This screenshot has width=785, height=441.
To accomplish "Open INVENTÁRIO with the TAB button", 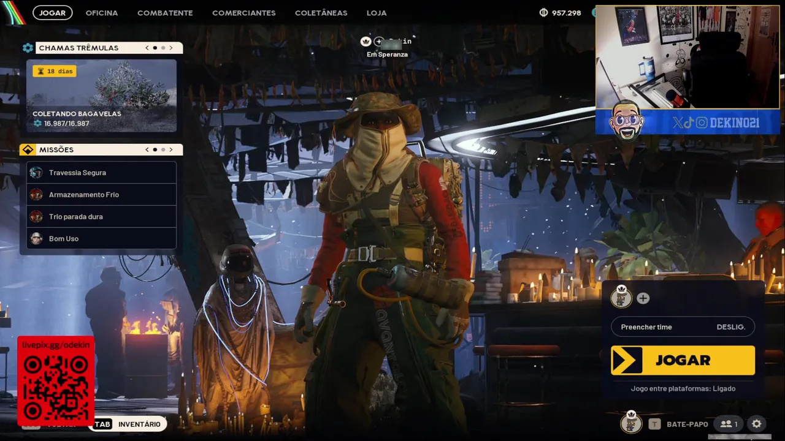I will [128, 424].
